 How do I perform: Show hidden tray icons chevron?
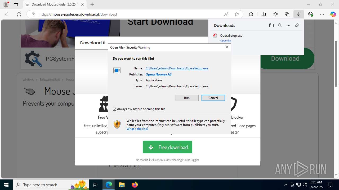pos(286,185)
